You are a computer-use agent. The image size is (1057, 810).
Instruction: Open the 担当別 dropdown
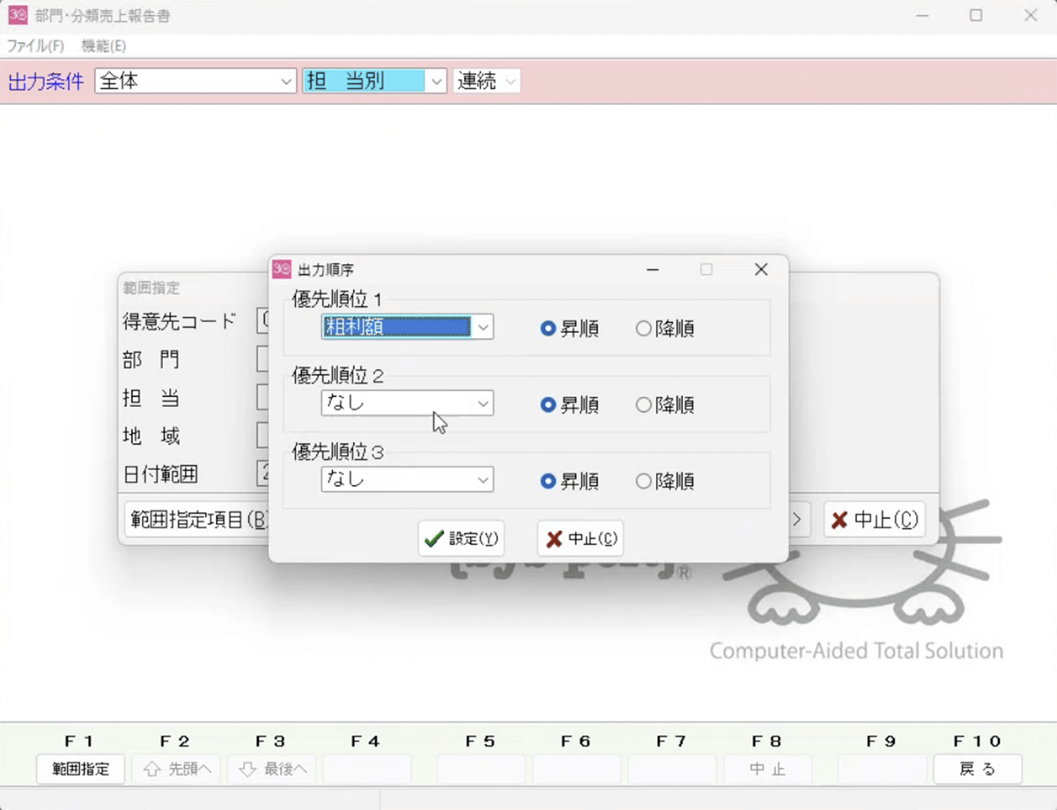pos(437,81)
